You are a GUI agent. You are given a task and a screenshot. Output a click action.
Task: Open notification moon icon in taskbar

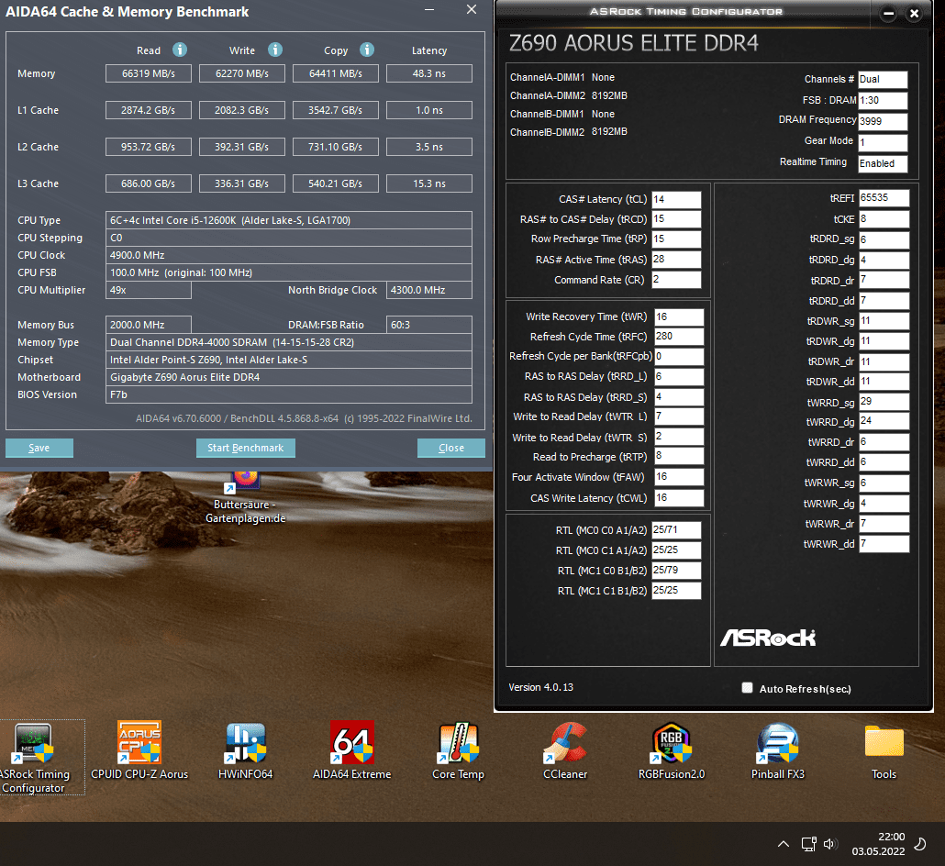(920, 844)
